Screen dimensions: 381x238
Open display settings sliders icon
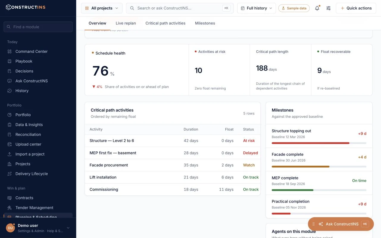coord(328,8)
